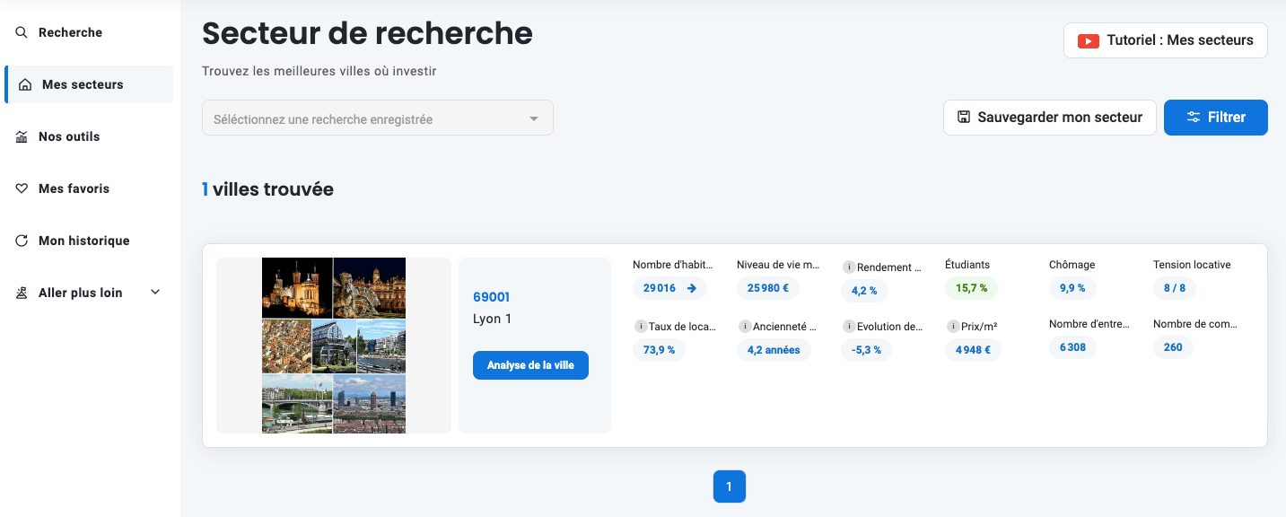Image resolution: width=1286 pixels, height=517 pixels.
Task: Click Sauvegarder mon secteur button
Action: tap(1049, 118)
